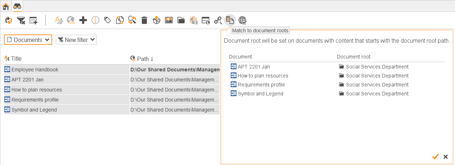Click the rename title pencil icon
Viewport: 455px width, 165px height.
(x=59, y=20)
